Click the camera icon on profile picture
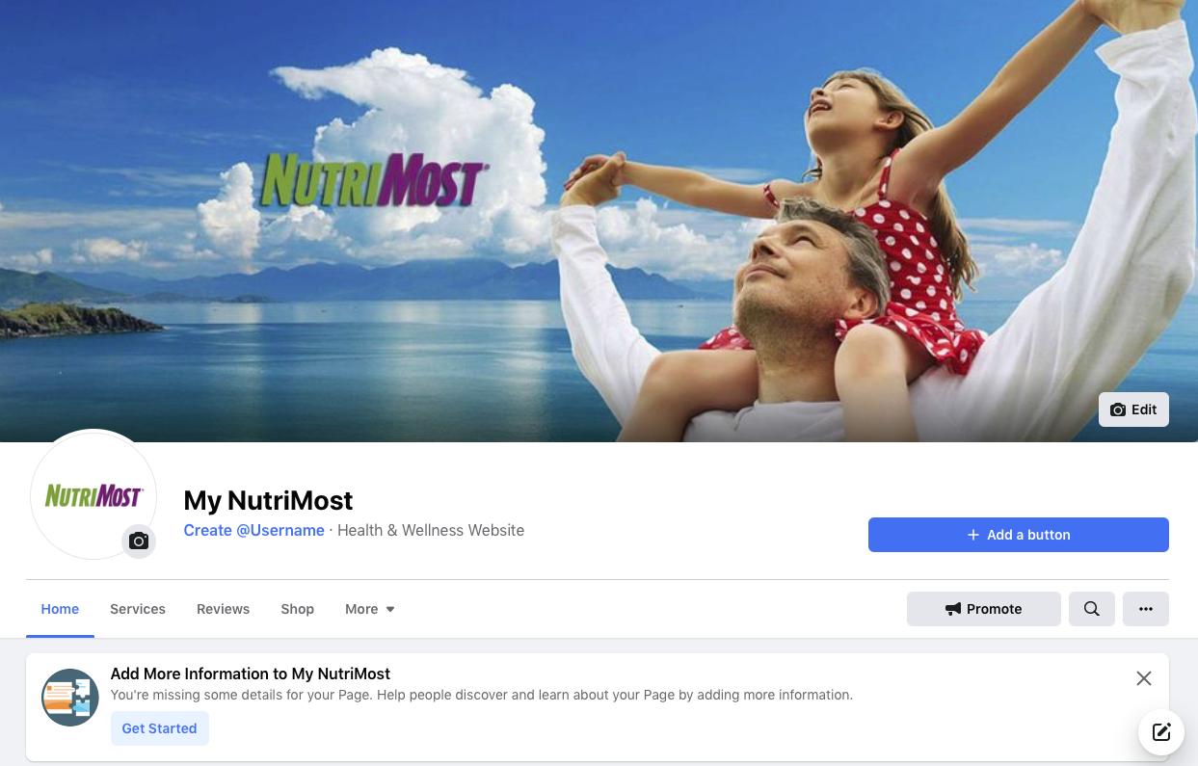 (139, 541)
